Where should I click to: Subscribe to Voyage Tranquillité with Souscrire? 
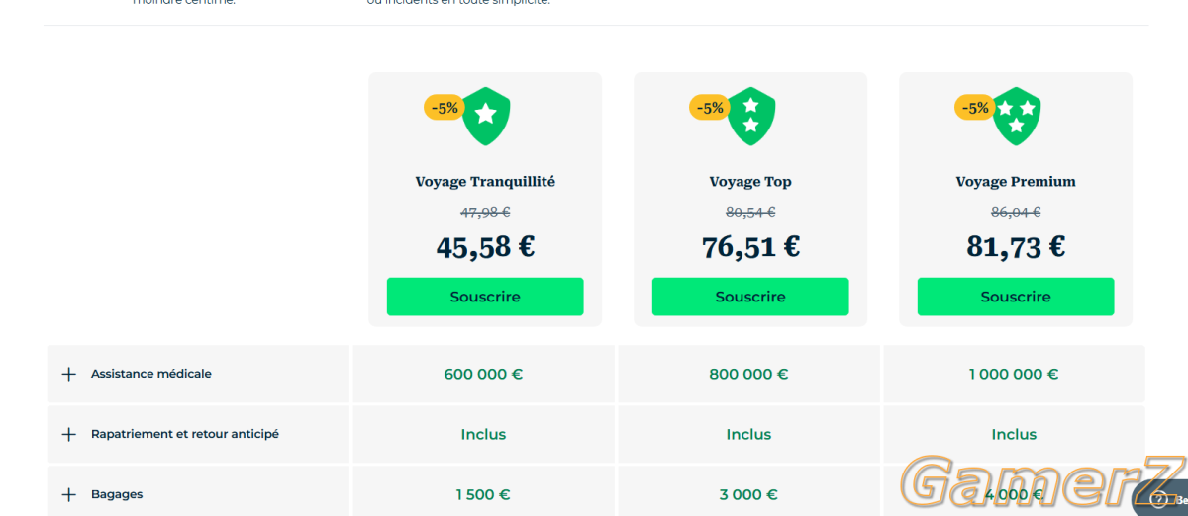point(485,297)
